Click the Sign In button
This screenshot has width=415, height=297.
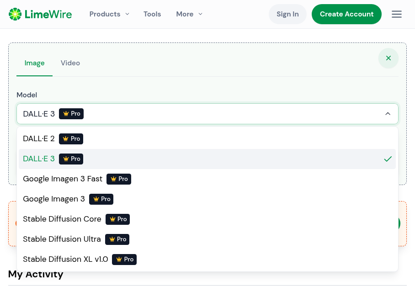pyautogui.click(x=287, y=14)
